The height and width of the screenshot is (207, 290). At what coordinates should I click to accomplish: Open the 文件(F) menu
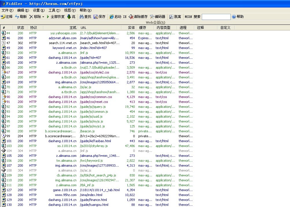(8, 10)
